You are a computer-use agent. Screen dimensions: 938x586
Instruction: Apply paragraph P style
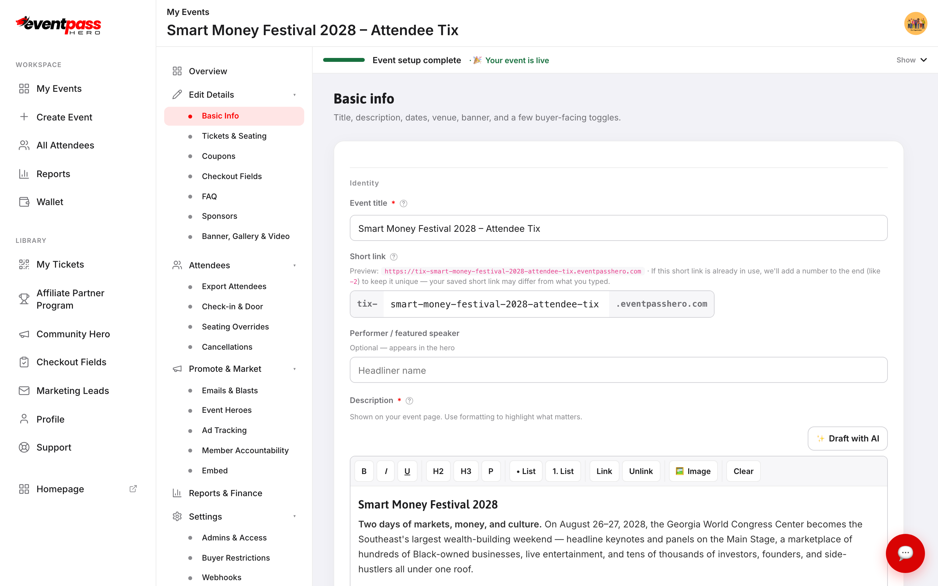point(491,471)
